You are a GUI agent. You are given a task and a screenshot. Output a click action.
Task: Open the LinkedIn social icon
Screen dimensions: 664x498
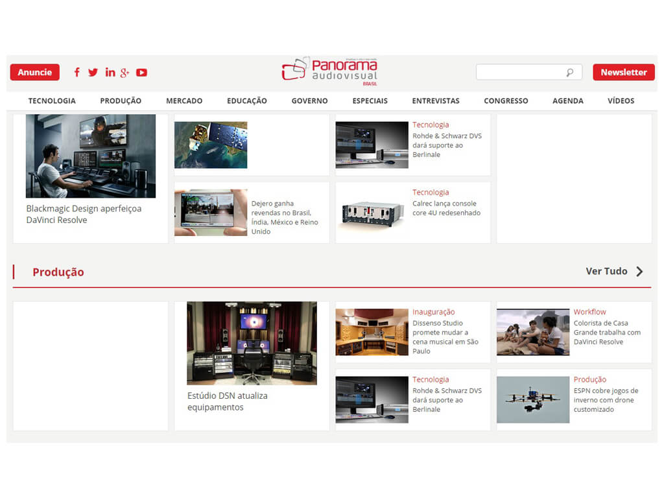110,73
